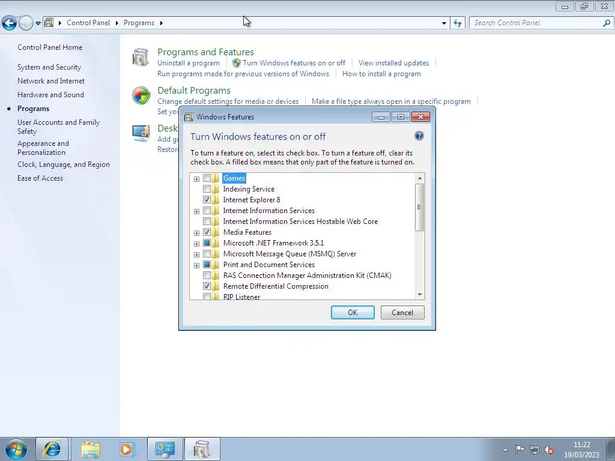Expand Microsoft .NET Framework 3.5.1 node

(196, 244)
